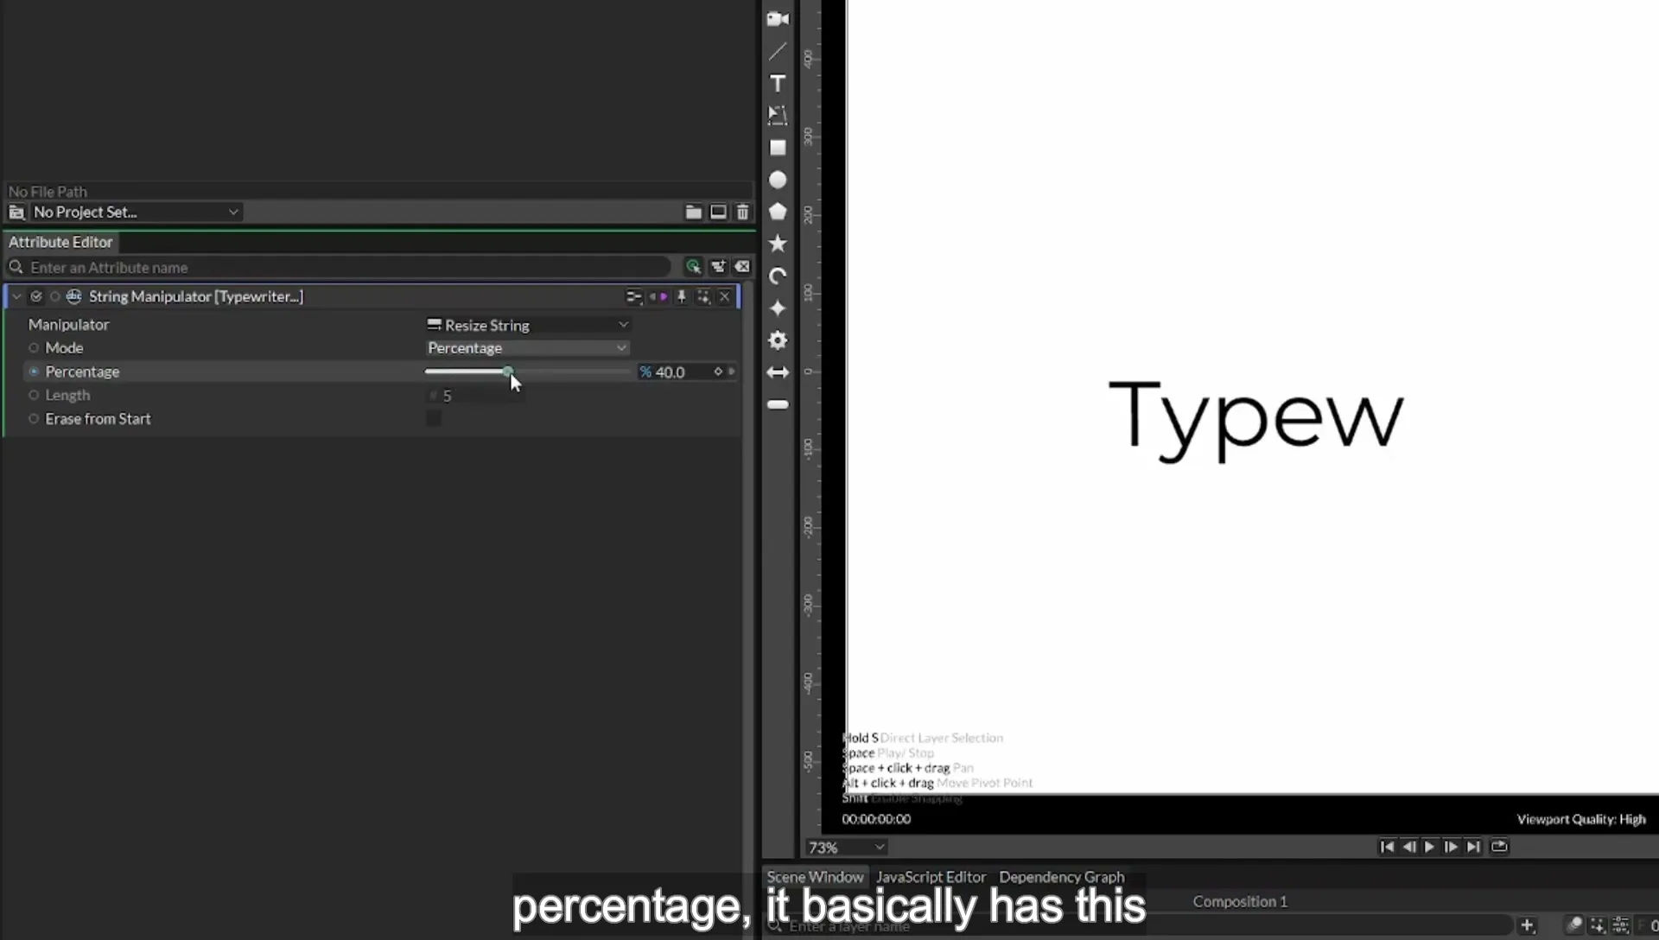The height and width of the screenshot is (940, 1659).
Task: Click the clear attribute filter icon
Action: pyautogui.click(x=742, y=267)
